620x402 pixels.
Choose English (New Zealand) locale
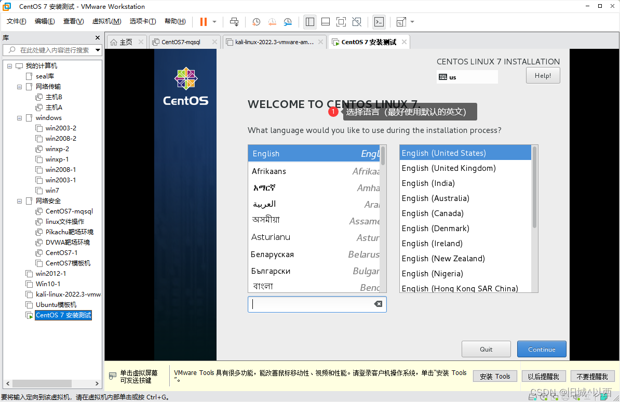465,258
